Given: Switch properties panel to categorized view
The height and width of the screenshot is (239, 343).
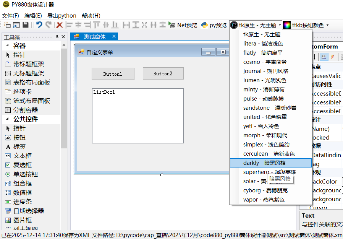Looking at the screenshot, I should [323, 57].
